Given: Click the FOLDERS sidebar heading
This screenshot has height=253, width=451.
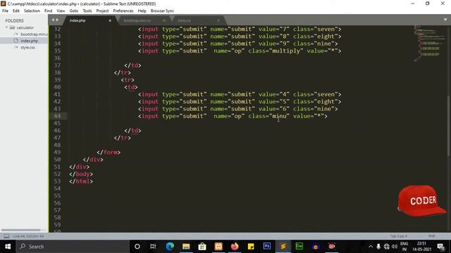Looking at the screenshot, I should [14, 20].
